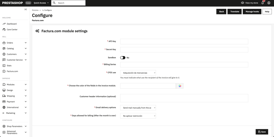Open Dashboard from the sidebar
The image size is (274, 137).
(12, 24)
